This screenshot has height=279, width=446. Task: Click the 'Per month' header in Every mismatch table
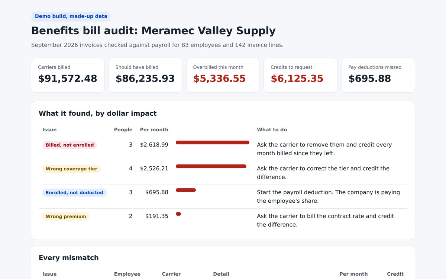[x=353, y=274]
